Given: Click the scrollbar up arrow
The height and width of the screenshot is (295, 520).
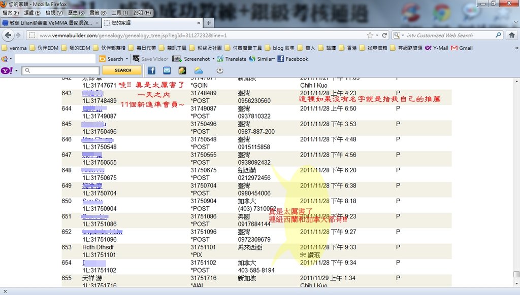Looking at the screenshot, I should 516,81.
